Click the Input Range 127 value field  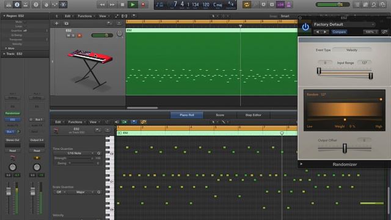[x=364, y=62]
